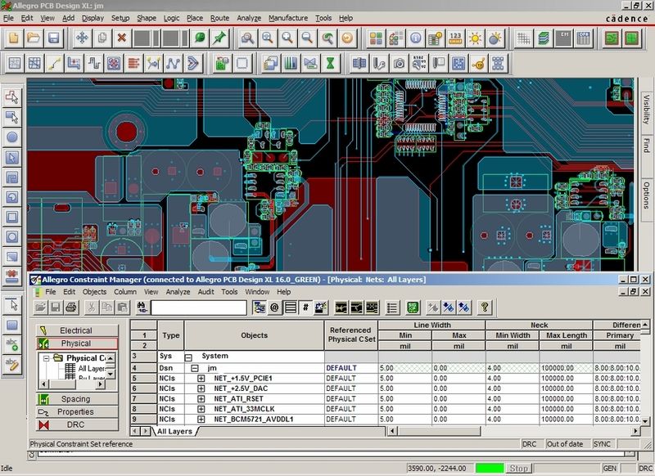Click the green pushpin icon
Screen dimensions: 655x476
pos(219,38)
